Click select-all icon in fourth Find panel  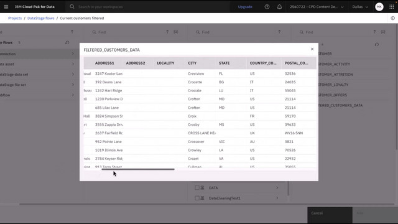(383, 32)
